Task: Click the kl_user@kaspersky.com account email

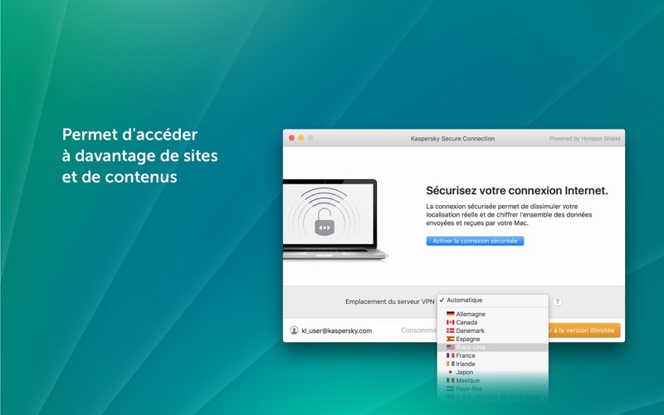Action: pos(336,330)
